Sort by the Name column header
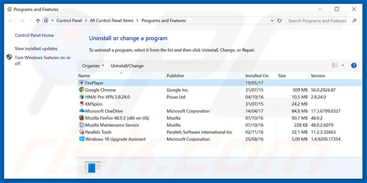The width and height of the screenshot is (367, 183). (x=84, y=76)
